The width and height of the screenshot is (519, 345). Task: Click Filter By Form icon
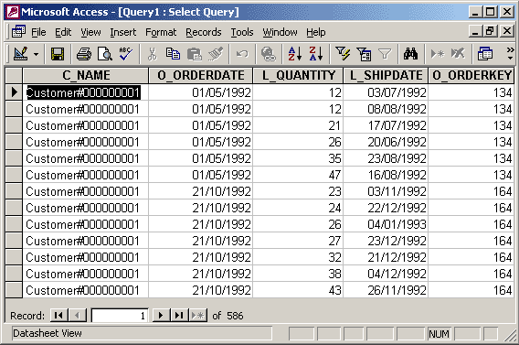tap(364, 54)
